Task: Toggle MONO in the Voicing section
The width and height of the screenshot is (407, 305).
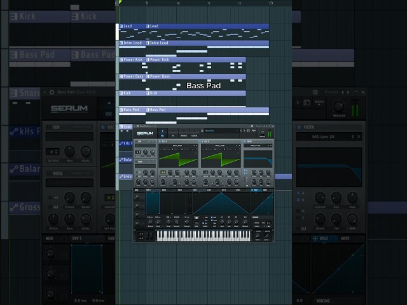Action: (x=256, y=223)
